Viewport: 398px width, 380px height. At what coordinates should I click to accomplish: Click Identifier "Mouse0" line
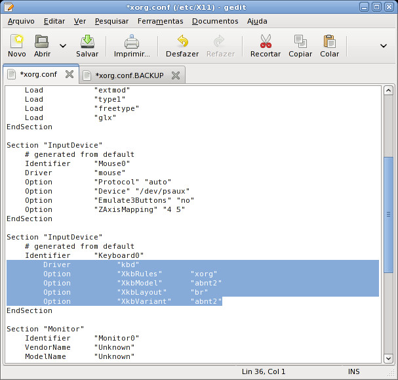77,163
